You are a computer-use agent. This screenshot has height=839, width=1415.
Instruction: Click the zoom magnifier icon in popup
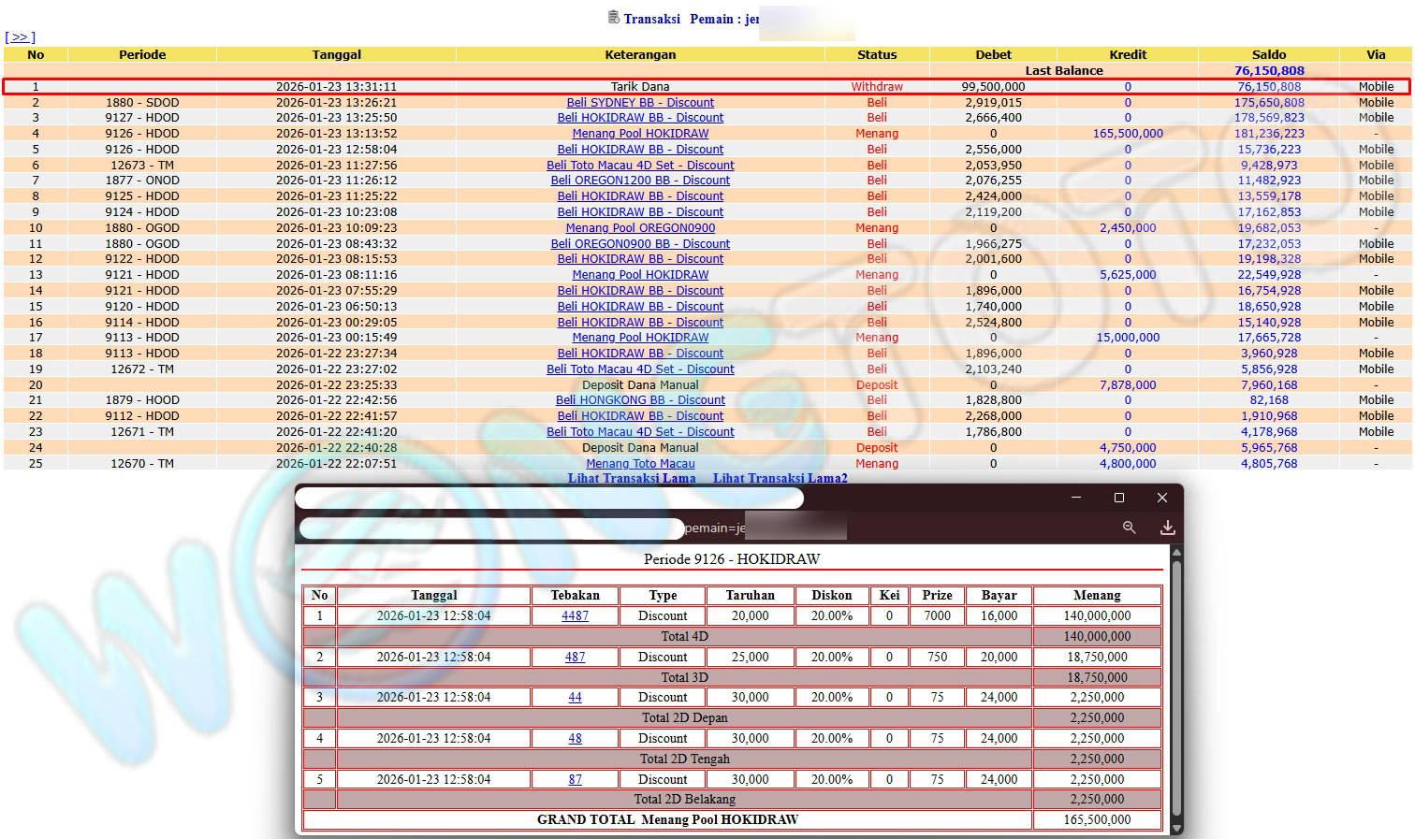[x=1129, y=528]
